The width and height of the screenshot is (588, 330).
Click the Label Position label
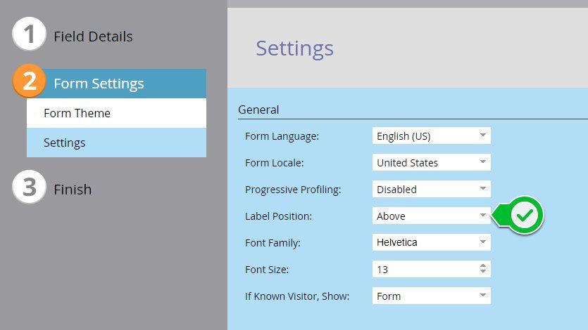tap(279, 216)
